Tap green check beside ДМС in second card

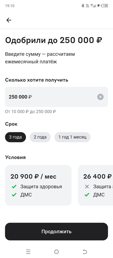(x=87, y=195)
